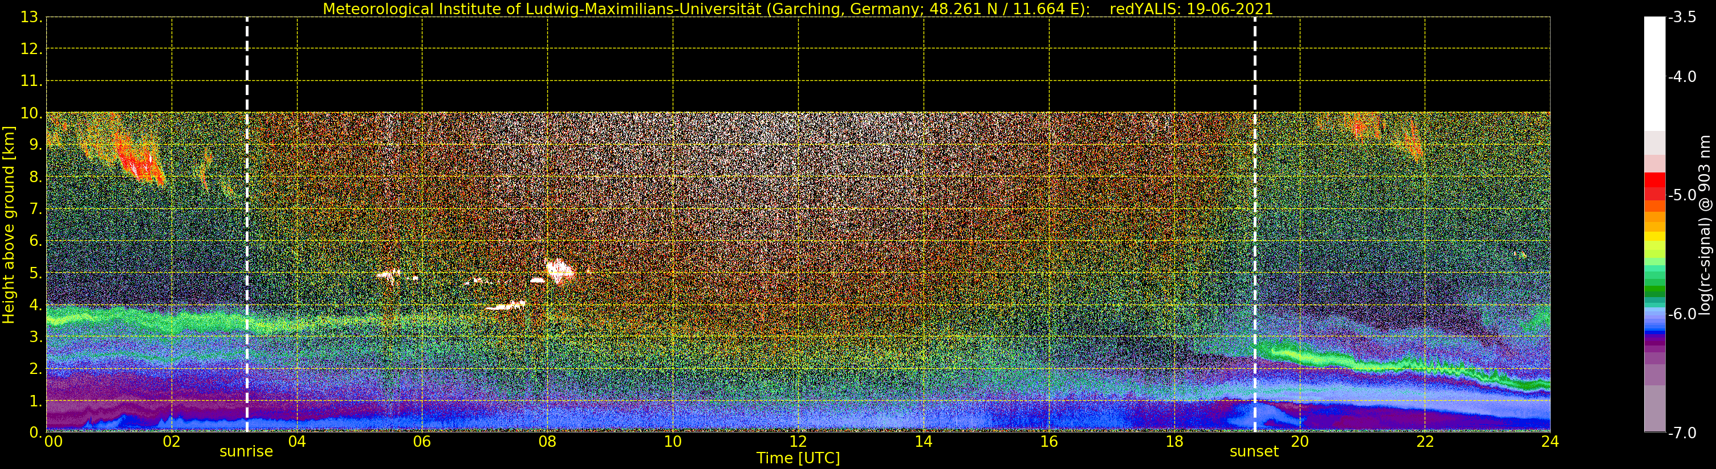Image resolution: width=1716 pixels, height=469 pixels.
Task: Click the "18" tick on the time axis
Action: [1174, 442]
